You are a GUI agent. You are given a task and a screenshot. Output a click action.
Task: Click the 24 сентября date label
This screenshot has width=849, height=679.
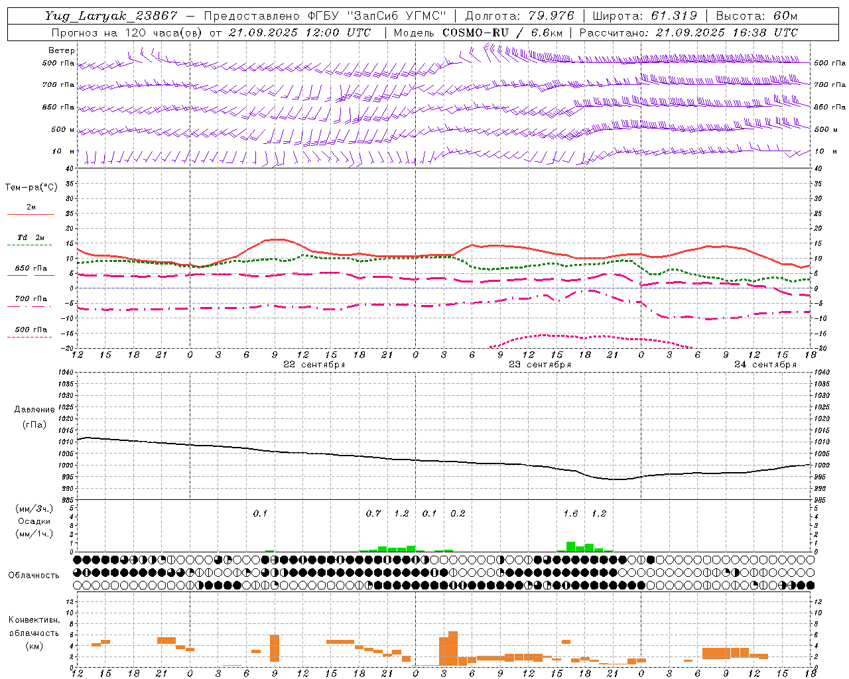[765, 365]
